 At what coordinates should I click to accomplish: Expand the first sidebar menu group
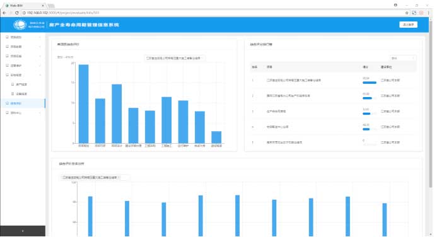tap(23, 37)
